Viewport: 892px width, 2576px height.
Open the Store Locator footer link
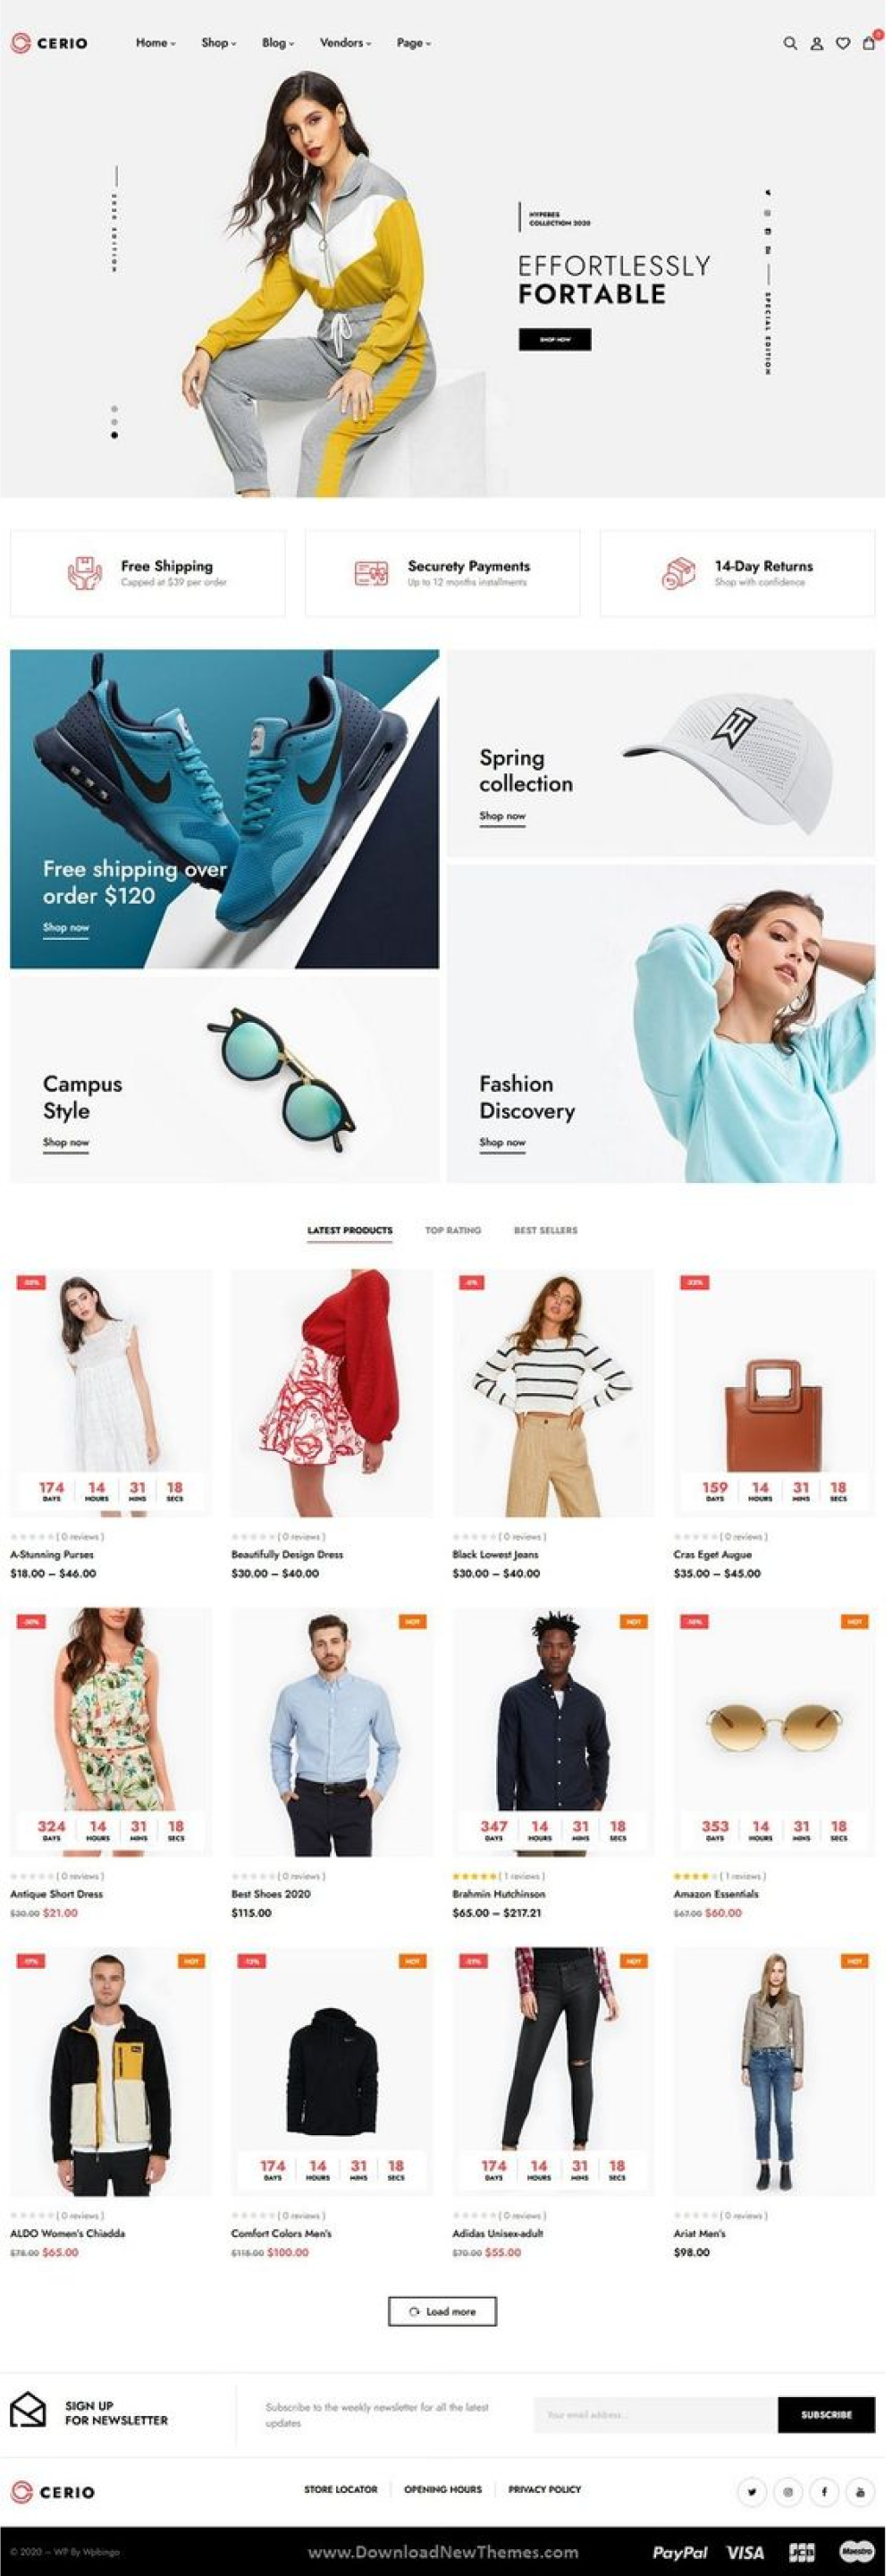pos(343,2489)
